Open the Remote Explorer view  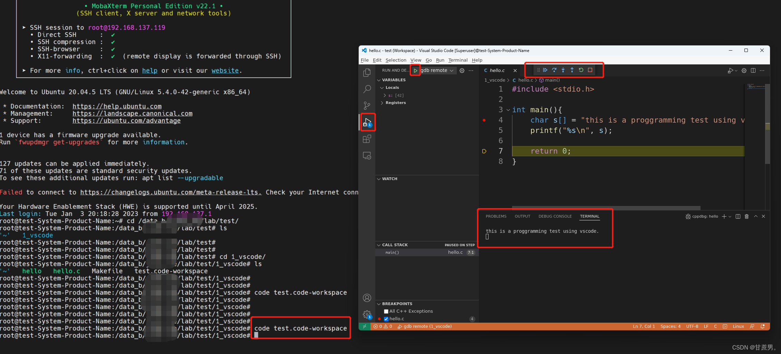(367, 156)
